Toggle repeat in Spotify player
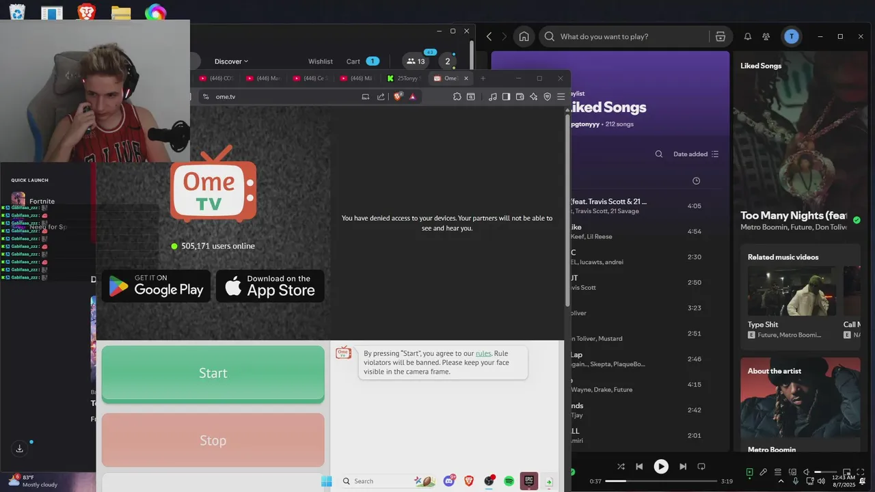The image size is (875, 492). 701,467
